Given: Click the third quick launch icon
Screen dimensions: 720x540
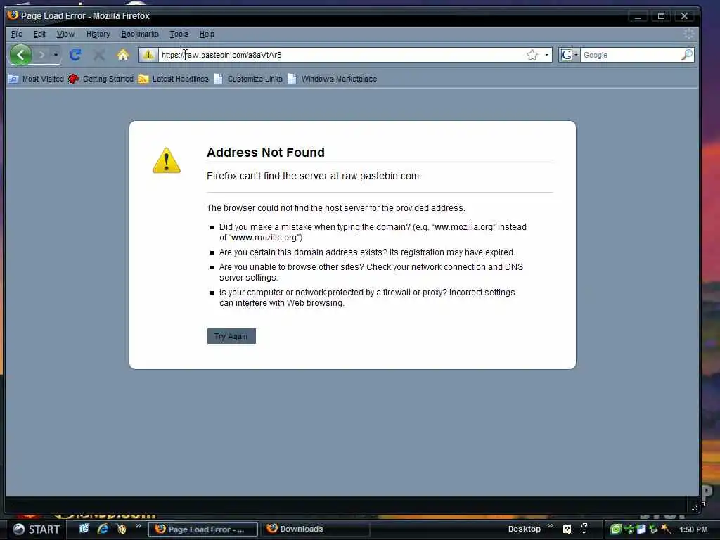Looking at the screenshot, I should pos(122,529).
